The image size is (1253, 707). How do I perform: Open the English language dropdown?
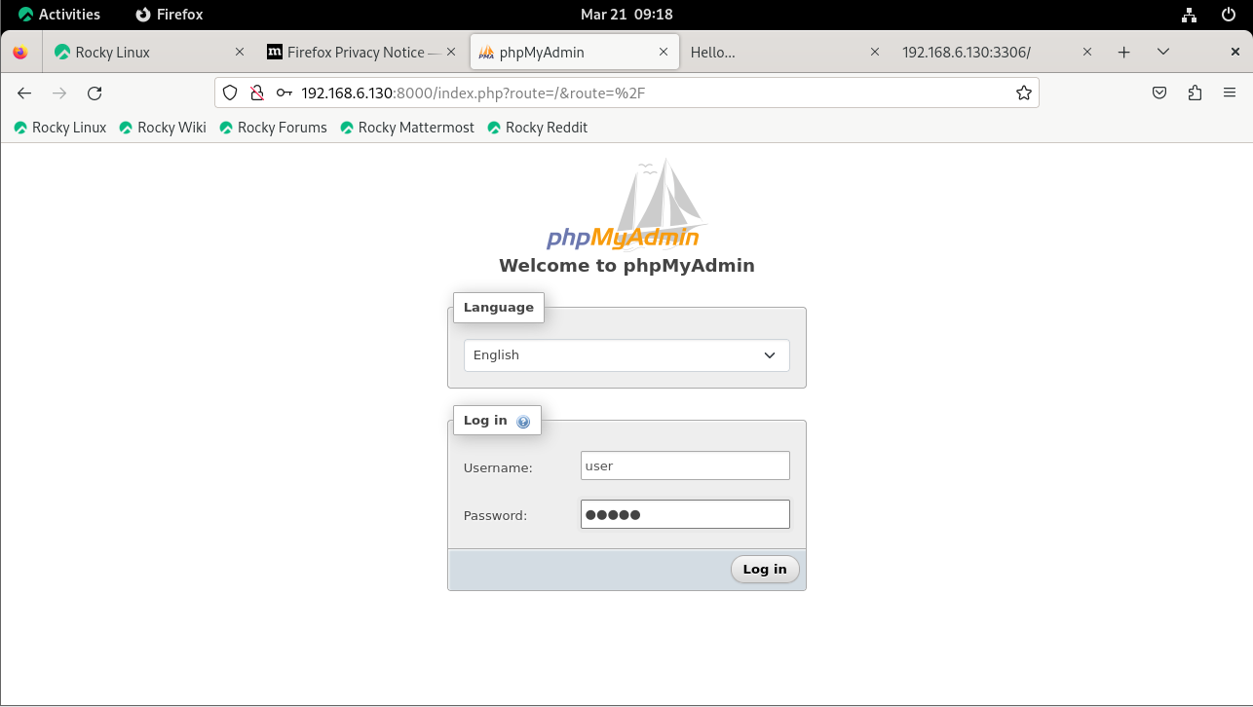(x=626, y=355)
